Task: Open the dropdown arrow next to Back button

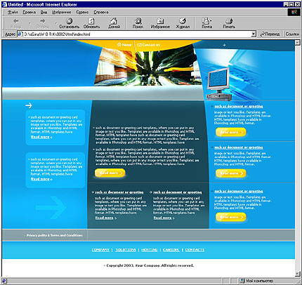Action: [x=29, y=23]
